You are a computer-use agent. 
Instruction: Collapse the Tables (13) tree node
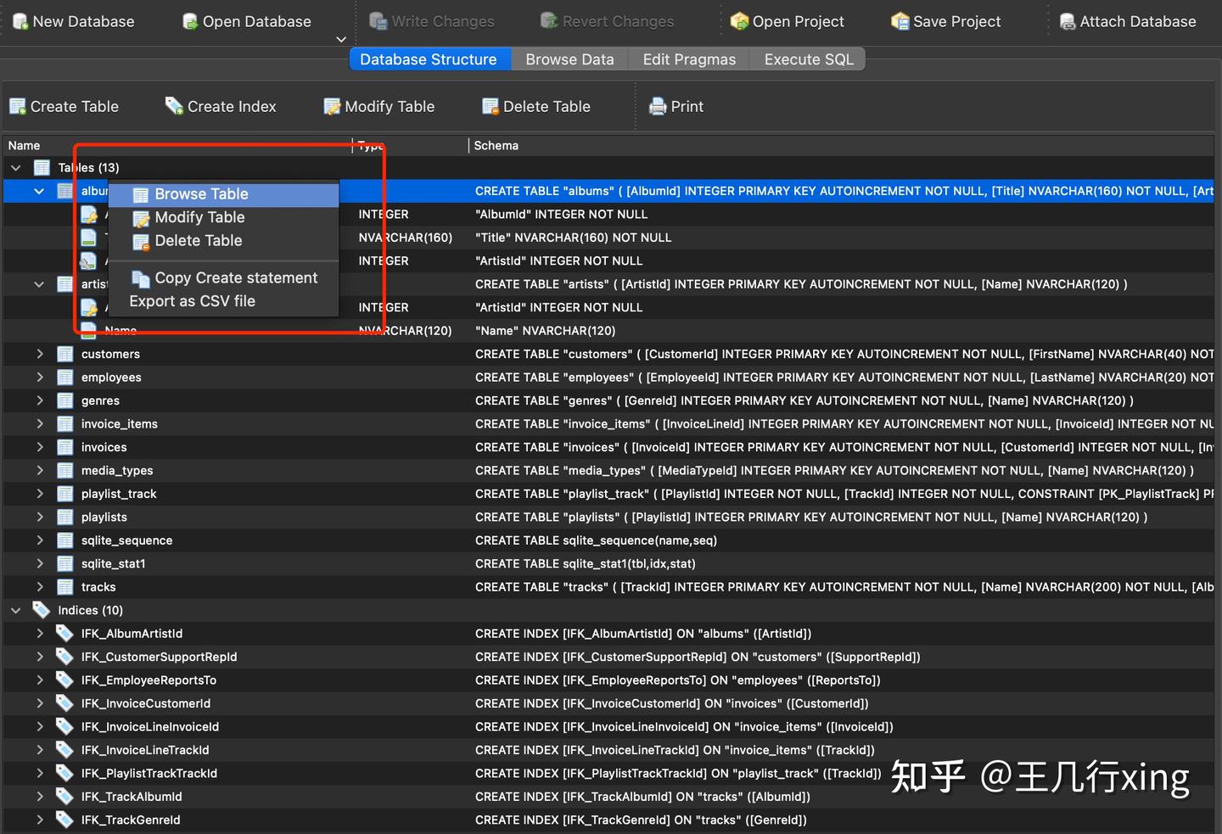[15, 167]
